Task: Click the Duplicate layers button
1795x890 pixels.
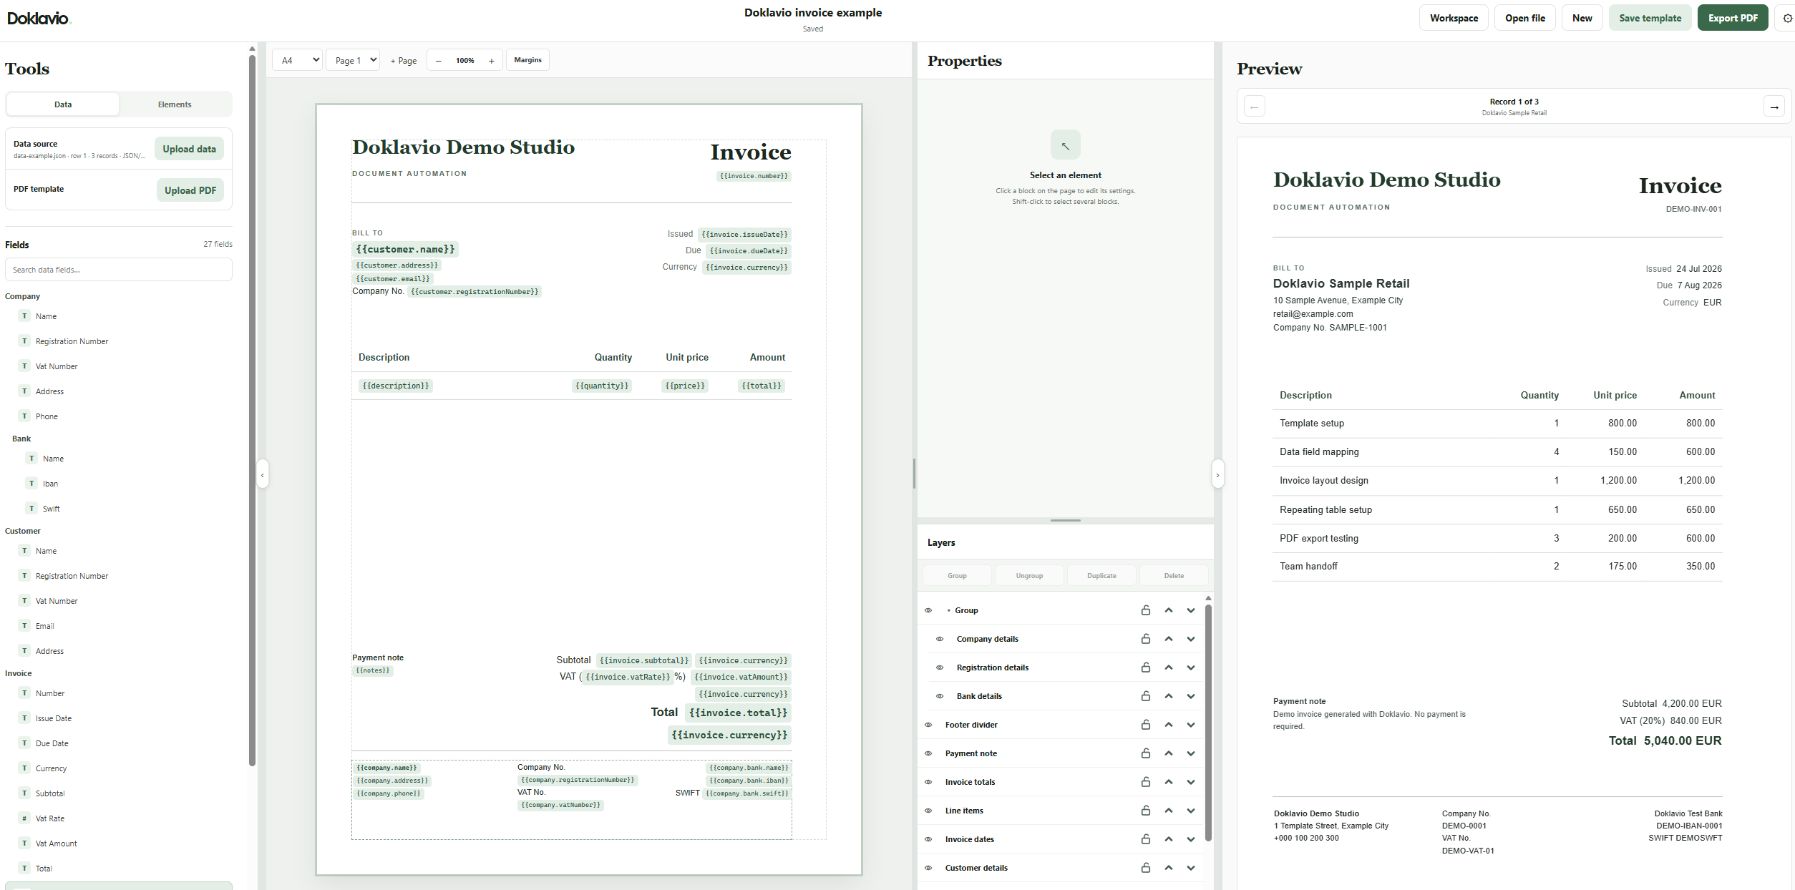Action: 1101,575
